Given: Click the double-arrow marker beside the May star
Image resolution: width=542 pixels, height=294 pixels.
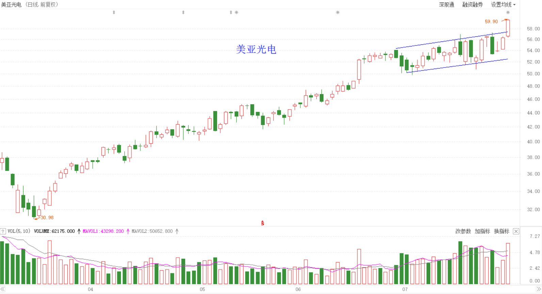Looking at the screenshot, I should pyautogui.click(x=231, y=13).
